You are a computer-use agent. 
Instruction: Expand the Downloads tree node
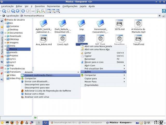coord(5,36)
